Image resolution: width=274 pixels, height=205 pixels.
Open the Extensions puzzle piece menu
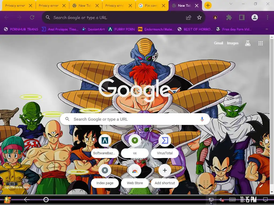229,17
